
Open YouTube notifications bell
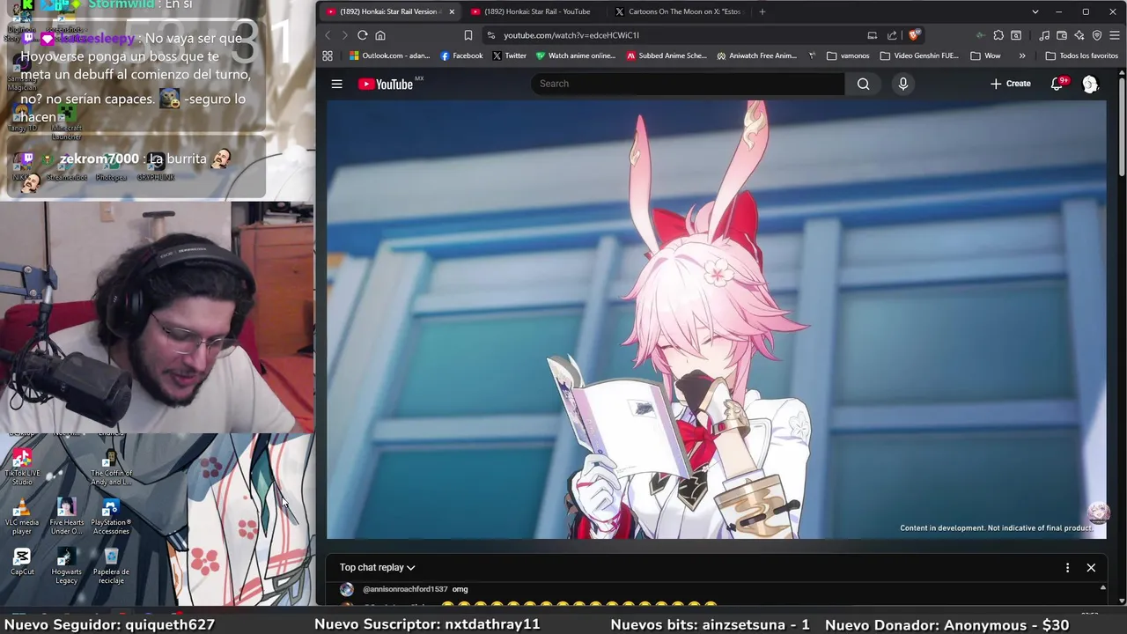point(1057,84)
